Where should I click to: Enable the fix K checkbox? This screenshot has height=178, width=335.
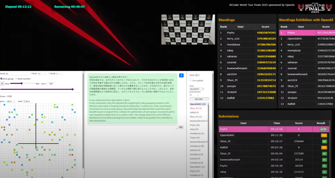(x=32, y=74)
